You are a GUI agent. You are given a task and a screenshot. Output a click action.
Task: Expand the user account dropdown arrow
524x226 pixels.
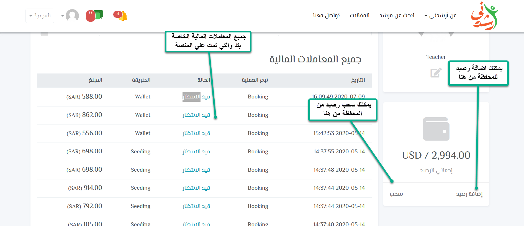[63, 16]
